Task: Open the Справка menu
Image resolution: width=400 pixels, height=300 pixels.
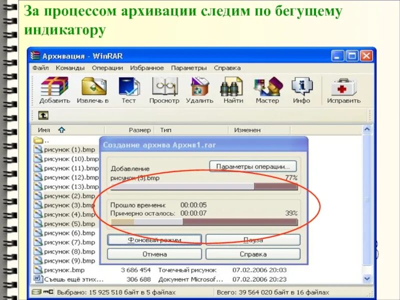Action: click(227, 68)
